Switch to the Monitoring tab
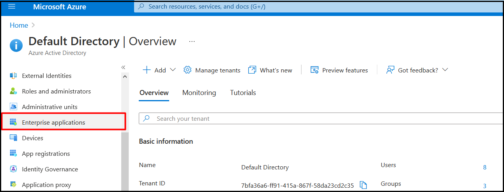Viewport: 504px width, 192px height. point(199,93)
